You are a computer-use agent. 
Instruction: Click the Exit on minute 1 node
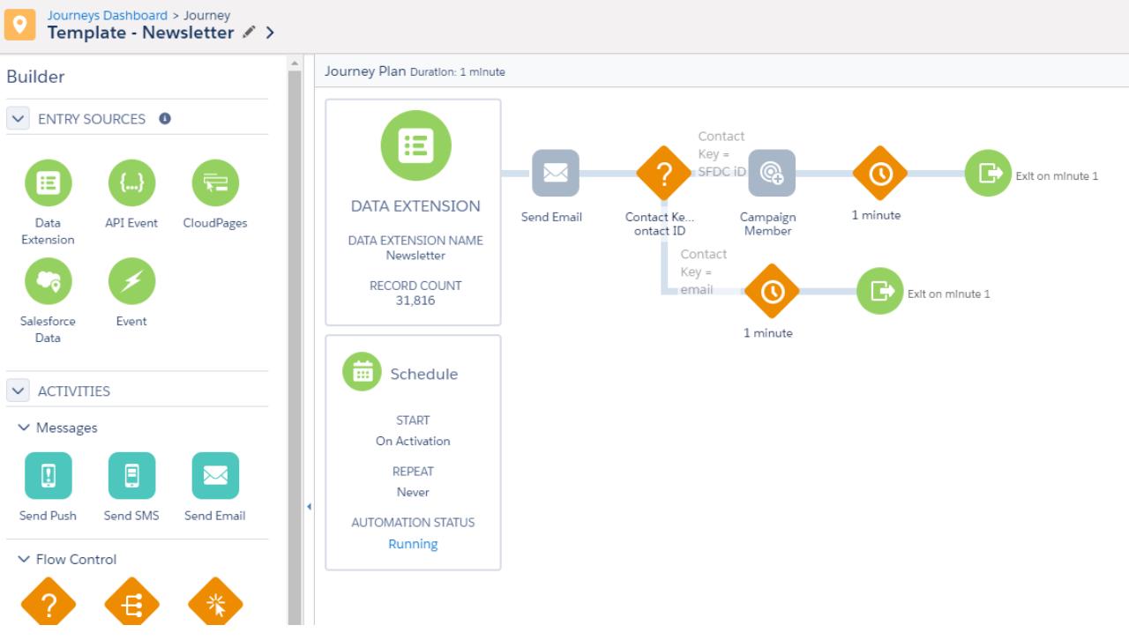(x=989, y=175)
